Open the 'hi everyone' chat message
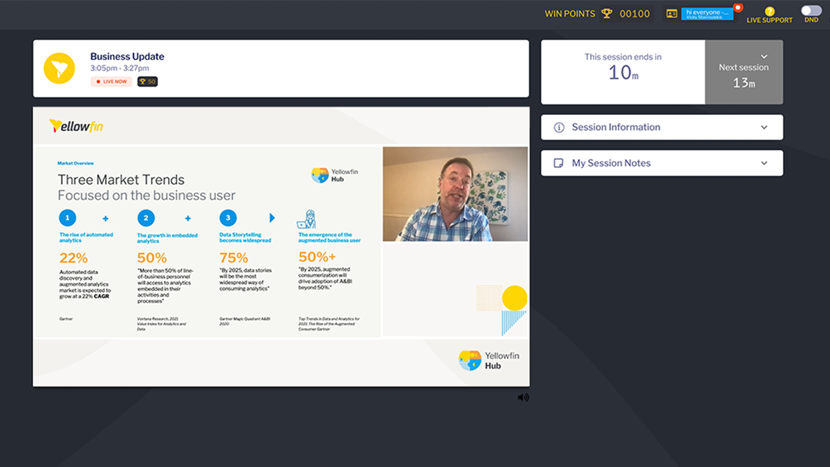Image resolution: width=830 pixels, height=467 pixels. [x=707, y=14]
